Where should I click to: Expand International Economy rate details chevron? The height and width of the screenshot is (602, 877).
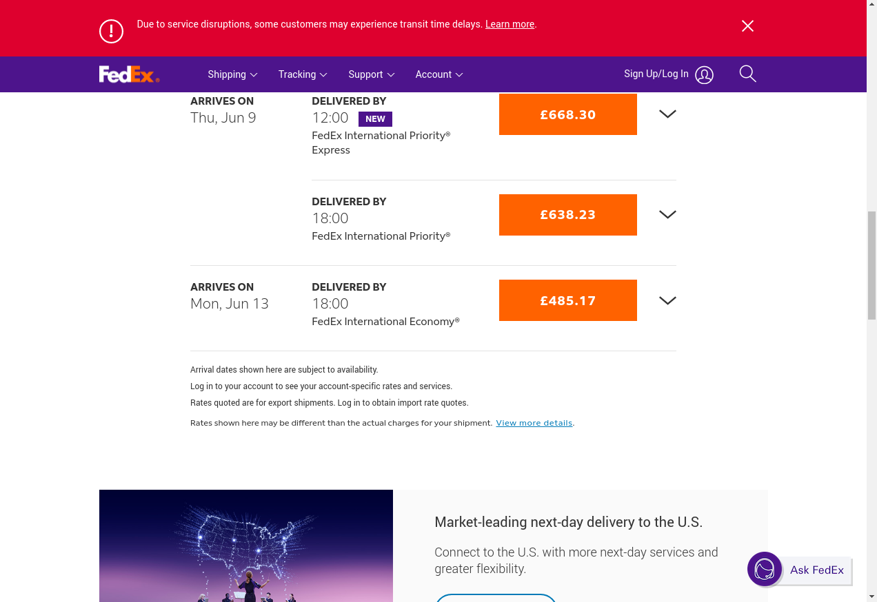tap(667, 300)
